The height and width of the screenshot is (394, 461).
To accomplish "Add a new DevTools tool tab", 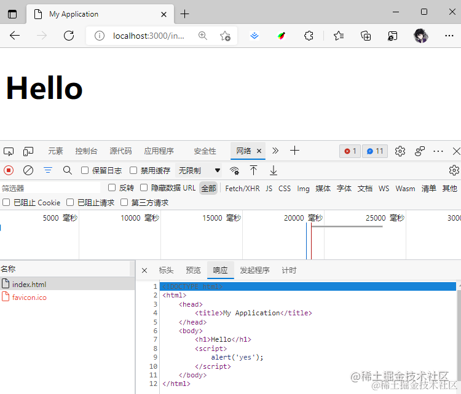I will [294, 151].
